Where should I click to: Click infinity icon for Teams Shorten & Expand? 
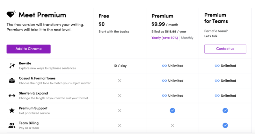tap(217, 95)
